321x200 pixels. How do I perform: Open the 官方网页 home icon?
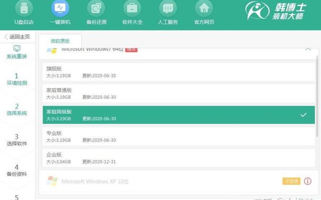pos(204,8)
